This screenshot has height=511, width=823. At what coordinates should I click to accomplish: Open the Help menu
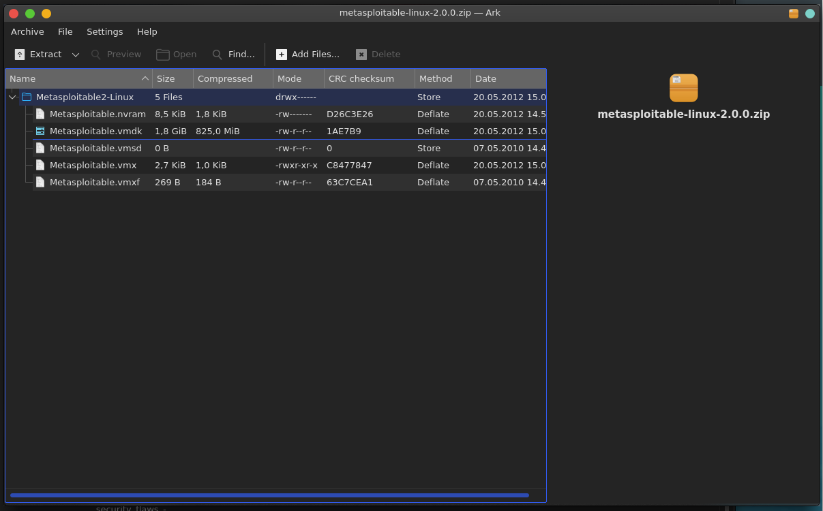(x=147, y=31)
